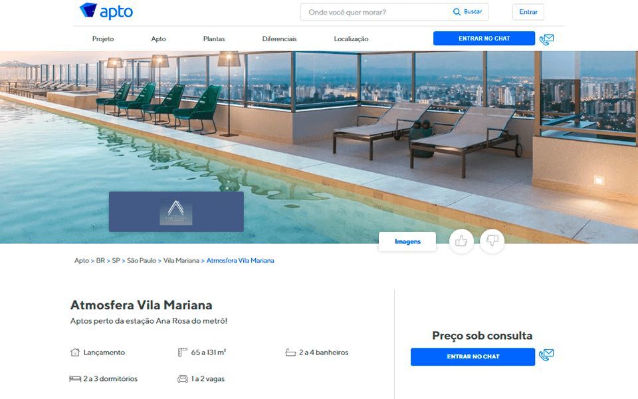Click the phone-mail contact icon in navigation bar
Screen dimensions: 638x399
[x=546, y=39]
